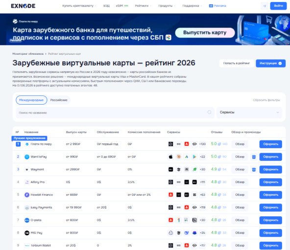290x250 pixels.
Task: Click 4.9 rating of Wayment
Action: point(214,169)
